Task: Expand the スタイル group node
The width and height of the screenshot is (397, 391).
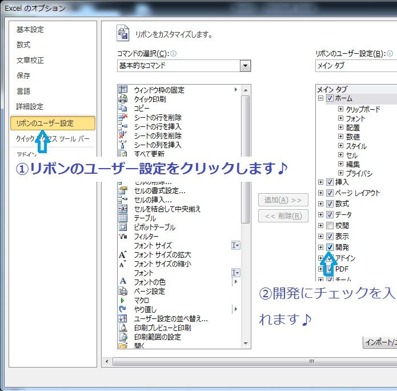Action: pyautogui.click(x=340, y=145)
